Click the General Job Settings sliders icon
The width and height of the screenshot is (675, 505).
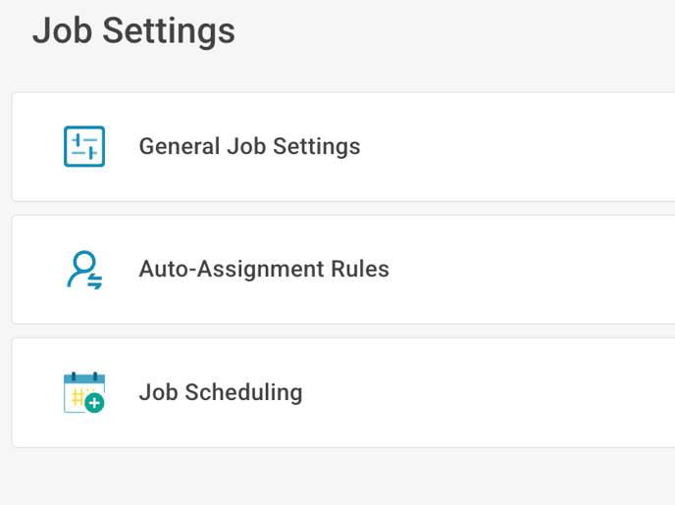pos(84,147)
